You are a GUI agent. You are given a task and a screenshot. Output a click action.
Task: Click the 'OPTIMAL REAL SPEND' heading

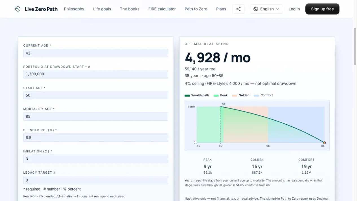point(207,44)
